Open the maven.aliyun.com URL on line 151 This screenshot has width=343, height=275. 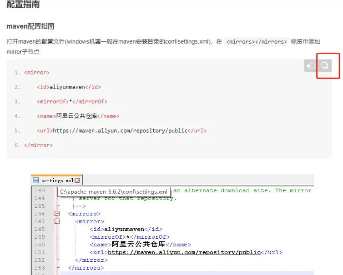184,252
